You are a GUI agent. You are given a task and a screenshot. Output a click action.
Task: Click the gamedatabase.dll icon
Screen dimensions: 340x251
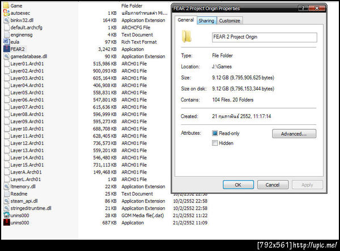click(x=6, y=57)
